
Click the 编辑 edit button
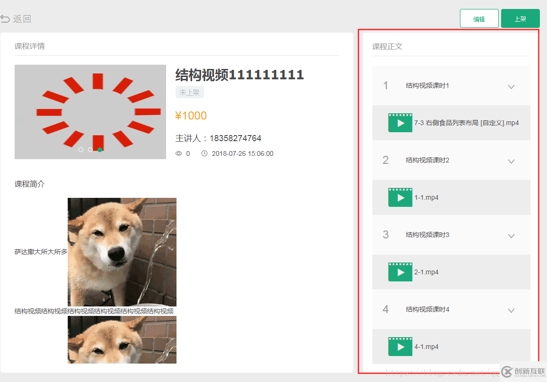click(x=479, y=18)
